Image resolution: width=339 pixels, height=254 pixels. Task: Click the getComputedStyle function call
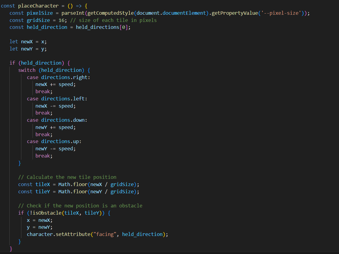[110, 13]
